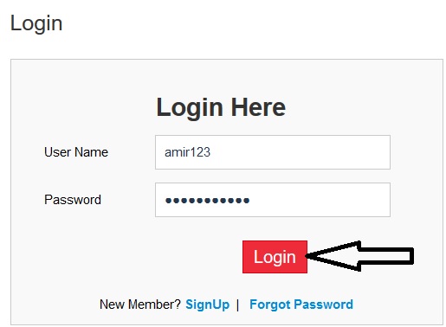Open the SignUp link

[x=207, y=305]
